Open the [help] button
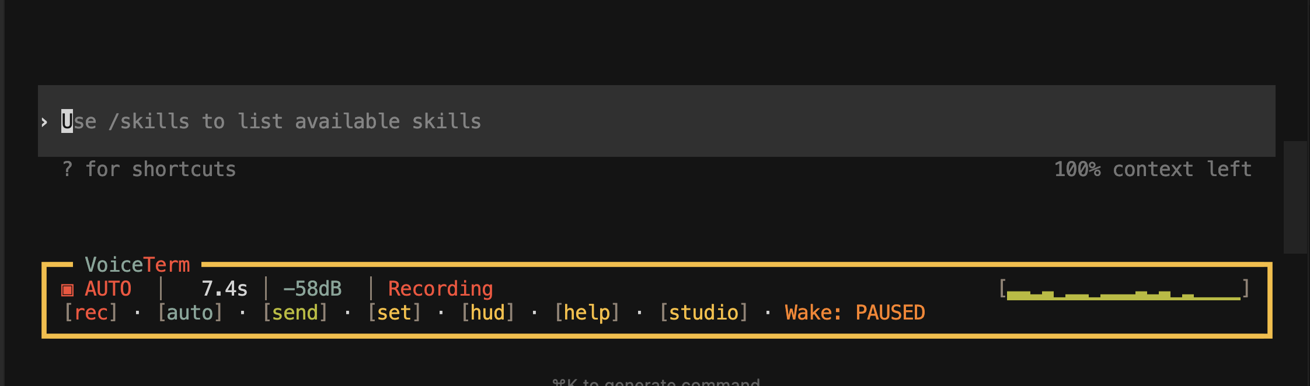The height and width of the screenshot is (386, 1310). [x=587, y=313]
